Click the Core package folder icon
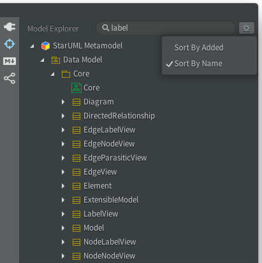 pos(66,74)
